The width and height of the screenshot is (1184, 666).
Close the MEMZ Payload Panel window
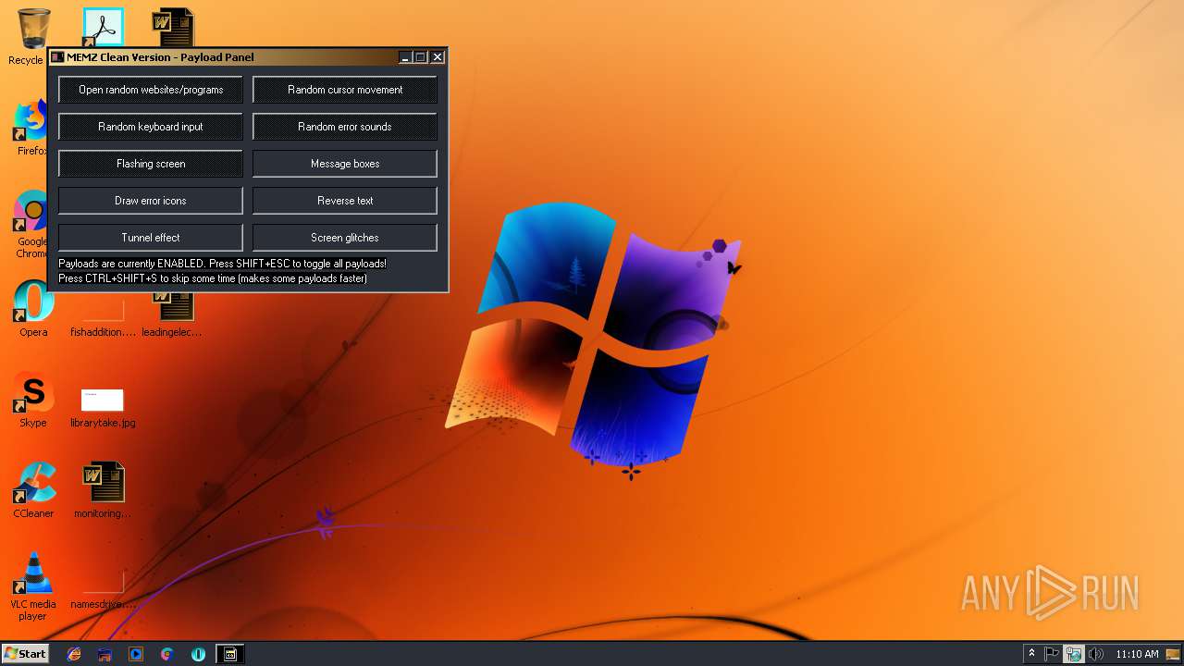438,57
